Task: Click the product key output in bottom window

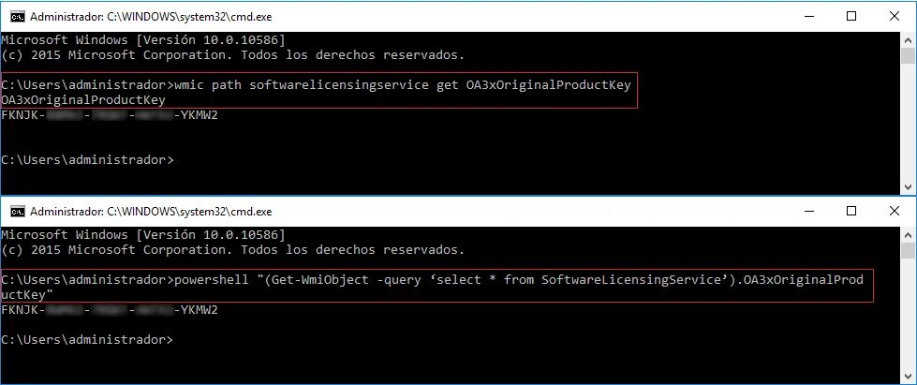Action: point(110,309)
